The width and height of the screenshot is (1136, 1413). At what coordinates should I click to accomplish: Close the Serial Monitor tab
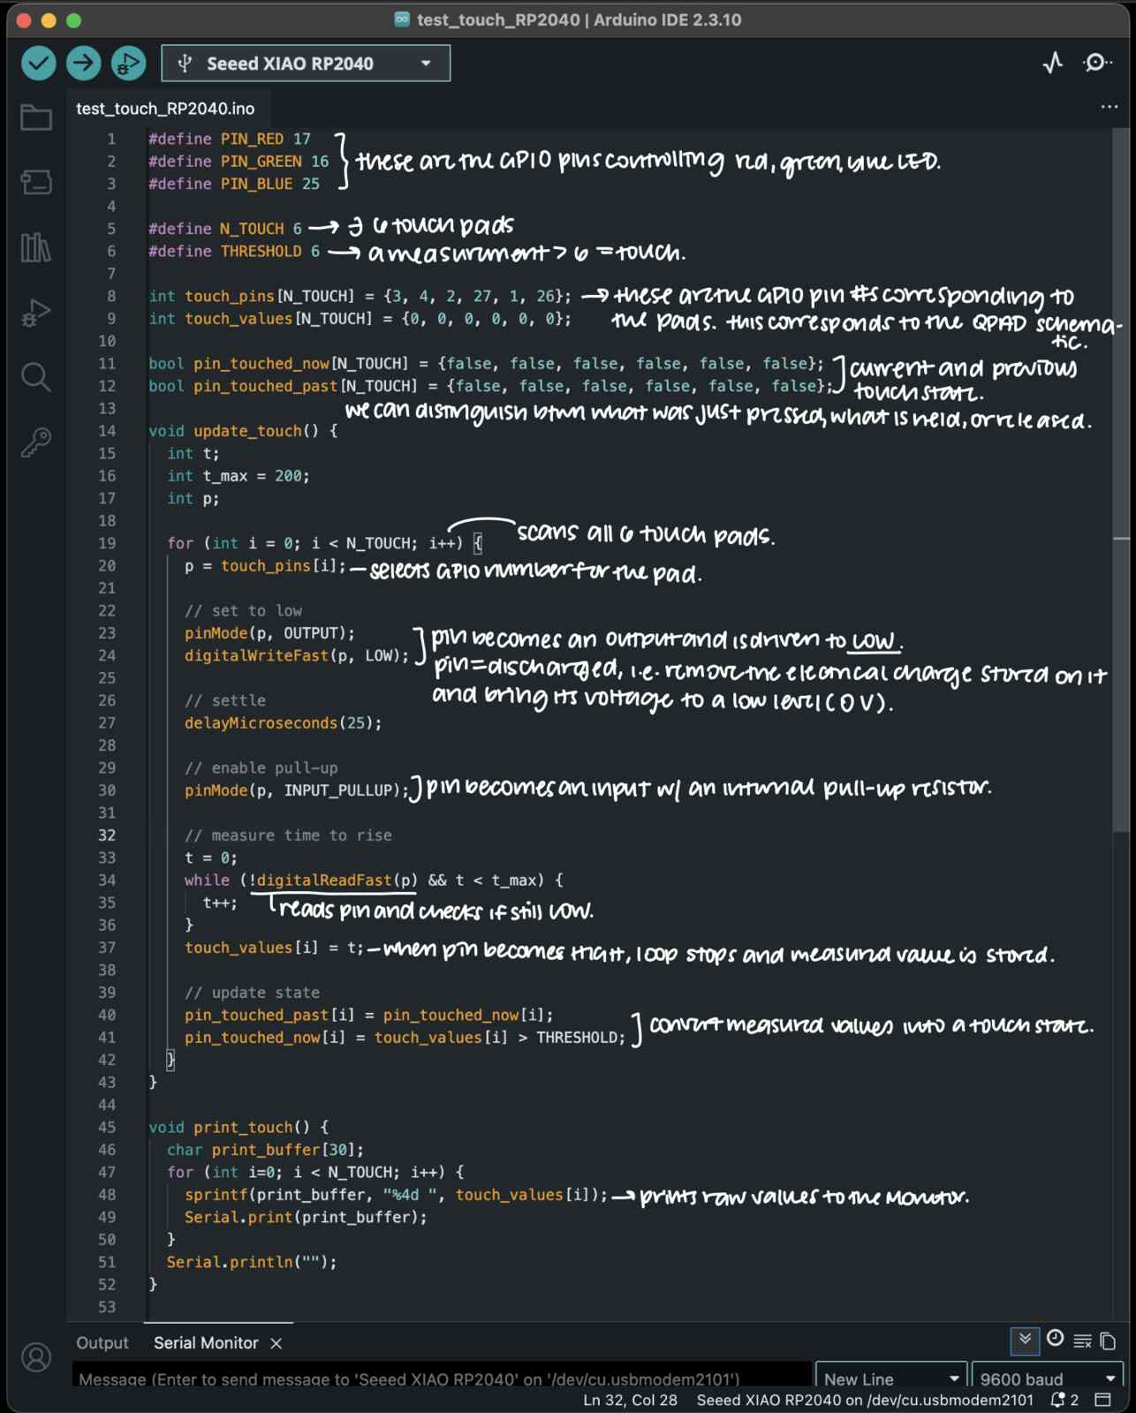click(276, 1343)
